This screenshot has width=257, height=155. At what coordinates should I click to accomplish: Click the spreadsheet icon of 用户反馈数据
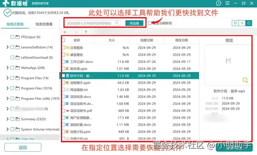pos(67,118)
